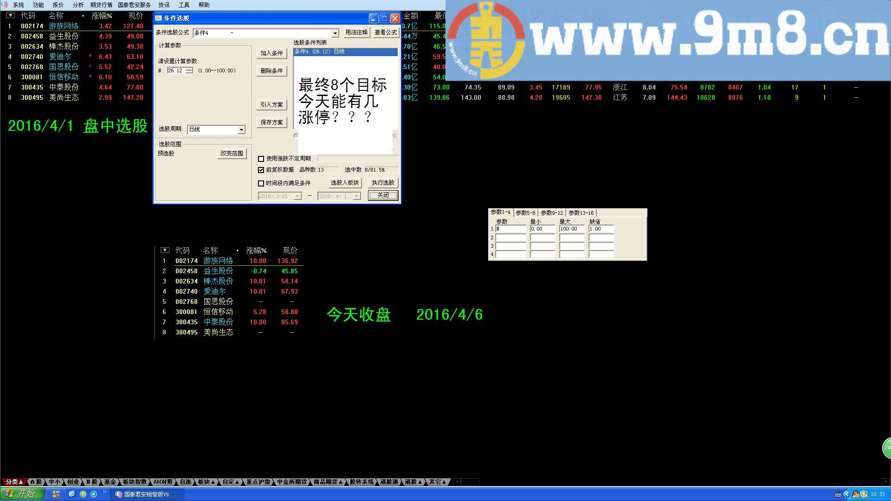Click the 条件选股 dialog title icon
This screenshot has height=501, width=891.
coord(159,18)
